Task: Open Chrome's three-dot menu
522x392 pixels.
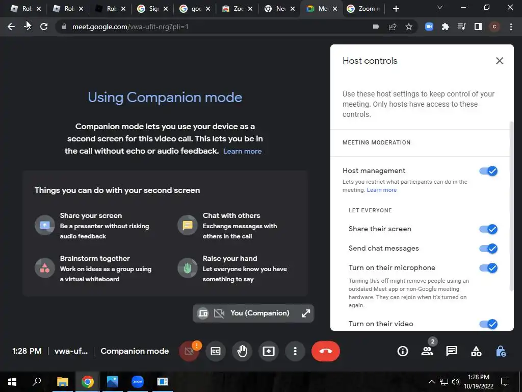Action: point(511,27)
